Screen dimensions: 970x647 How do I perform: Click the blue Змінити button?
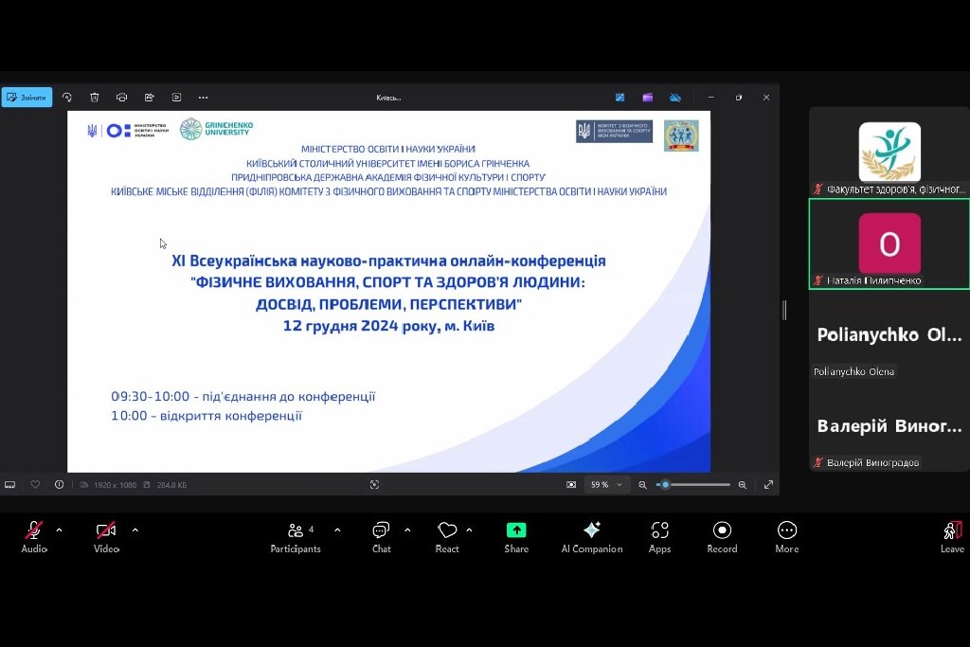pyautogui.click(x=27, y=96)
